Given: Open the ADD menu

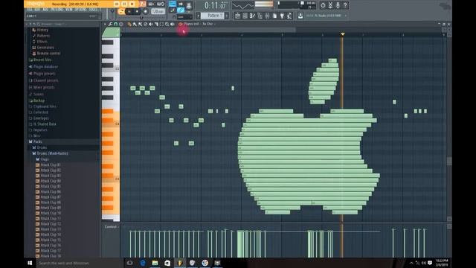Looking at the screenshot, I should (x=45, y=10).
